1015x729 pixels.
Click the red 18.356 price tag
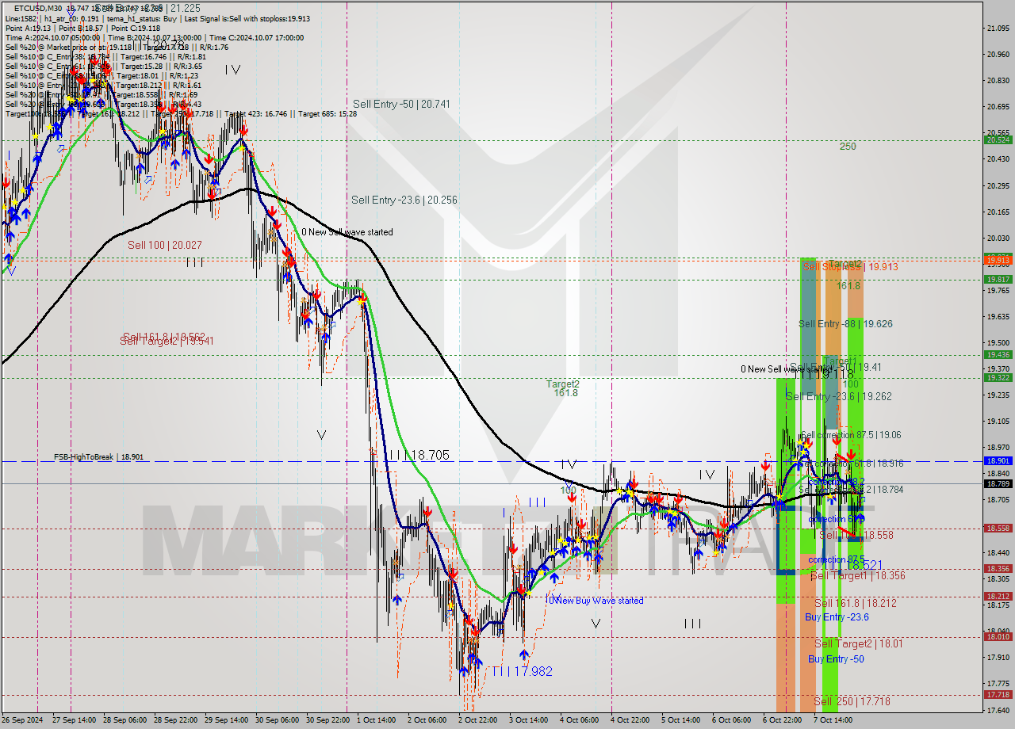tap(998, 569)
